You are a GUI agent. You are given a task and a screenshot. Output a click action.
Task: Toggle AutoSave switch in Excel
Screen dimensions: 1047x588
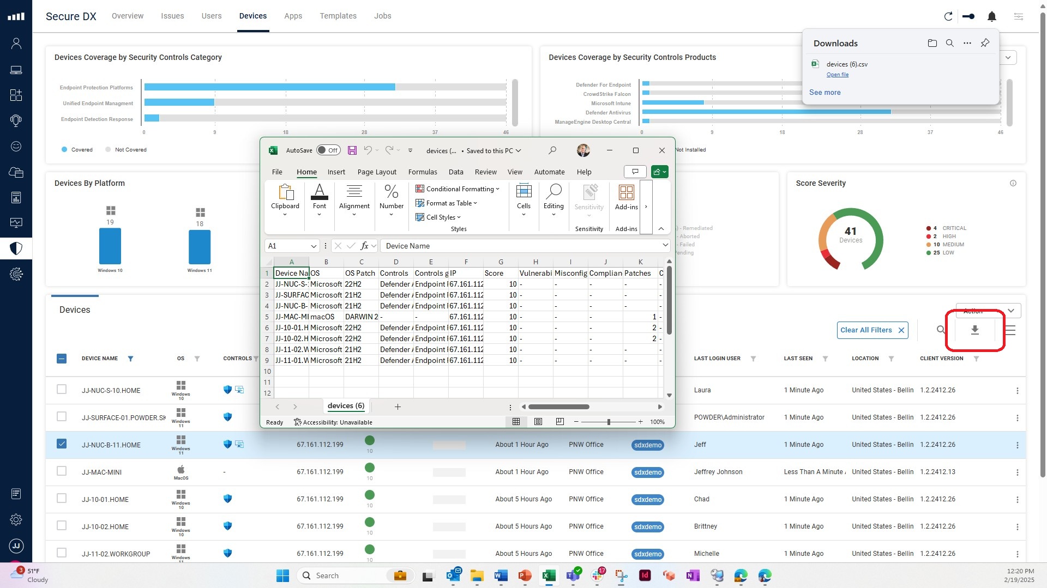[x=328, y=150]
